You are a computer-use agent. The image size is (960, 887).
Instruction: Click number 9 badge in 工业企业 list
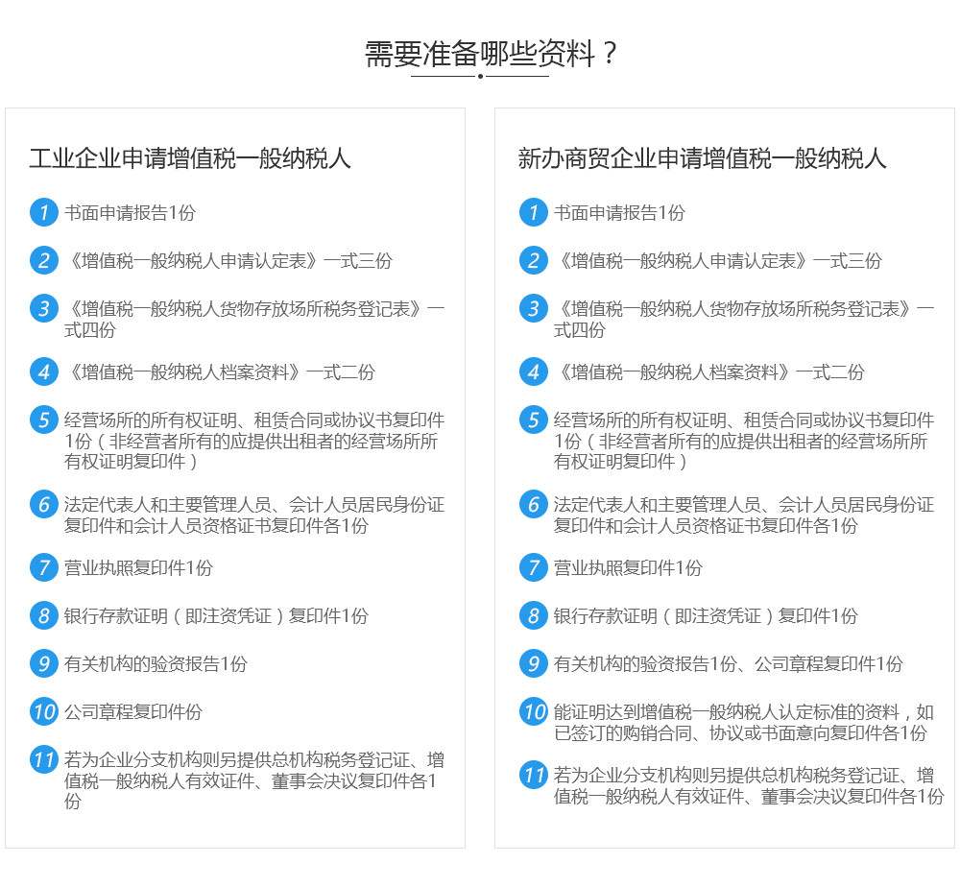click(x=44, y=663)
